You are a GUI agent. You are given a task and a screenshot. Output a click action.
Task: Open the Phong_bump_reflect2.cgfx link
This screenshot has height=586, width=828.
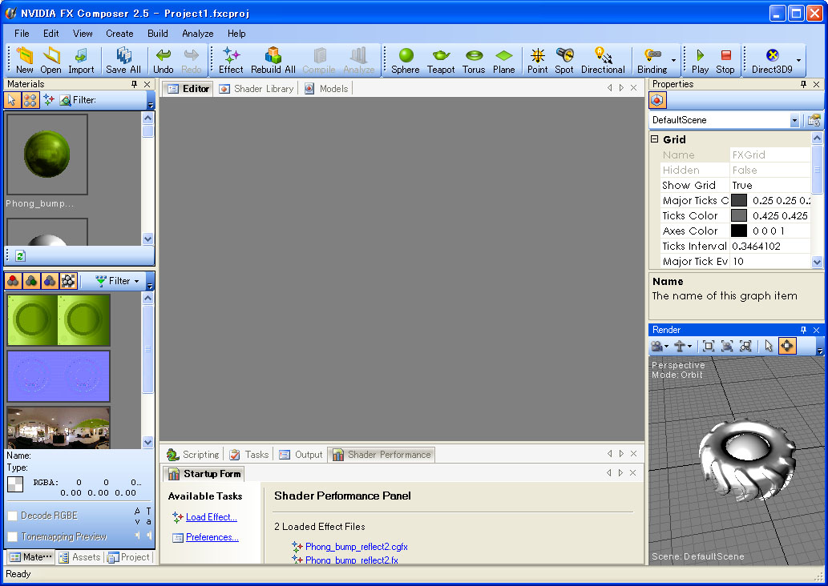click(357, 547)
